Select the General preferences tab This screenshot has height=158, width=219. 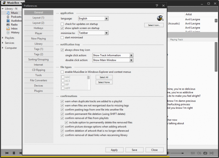[39, 12]
